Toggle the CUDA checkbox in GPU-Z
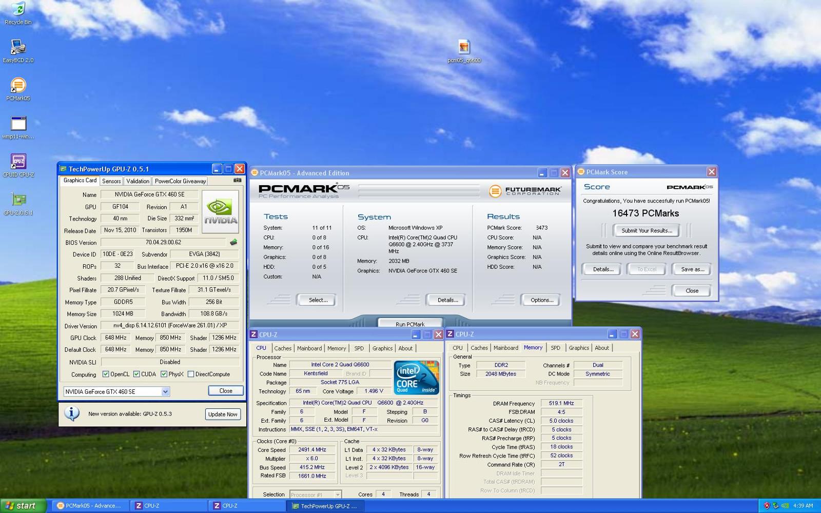This screenshot has height=513, width=821. [136, 374]
